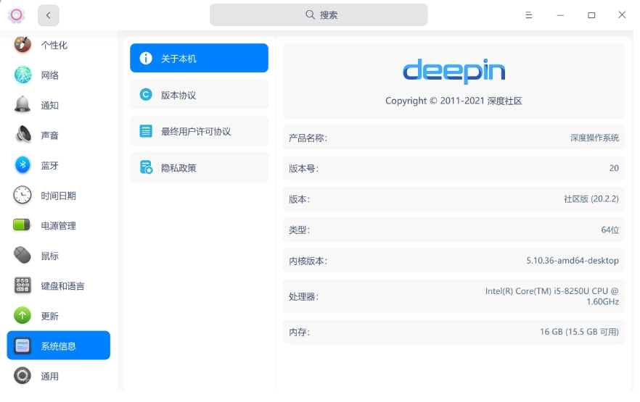The image size is (640, 402).
Task: Click the 类型 label
Action: tap(299, 230)
